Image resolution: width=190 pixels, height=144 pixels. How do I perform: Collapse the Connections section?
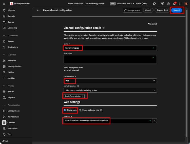click(4, 36)
